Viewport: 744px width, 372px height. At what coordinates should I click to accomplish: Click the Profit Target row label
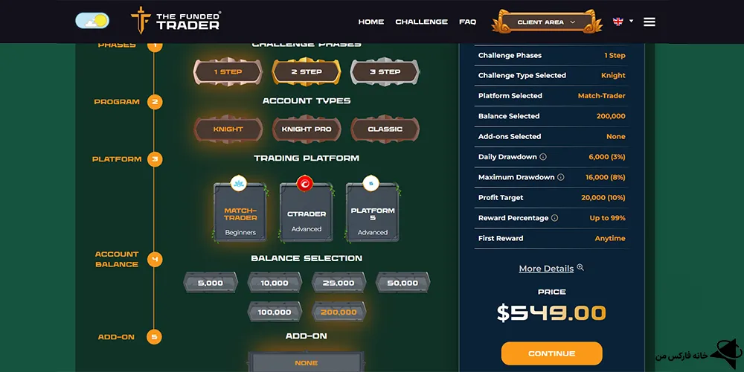[501, 198]
